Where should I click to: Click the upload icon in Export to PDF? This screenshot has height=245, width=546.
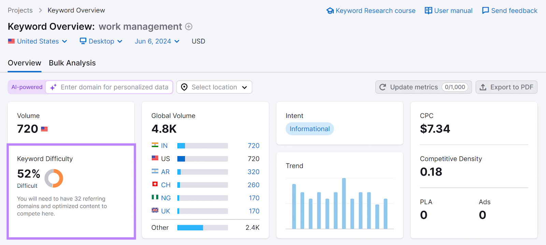483,87
